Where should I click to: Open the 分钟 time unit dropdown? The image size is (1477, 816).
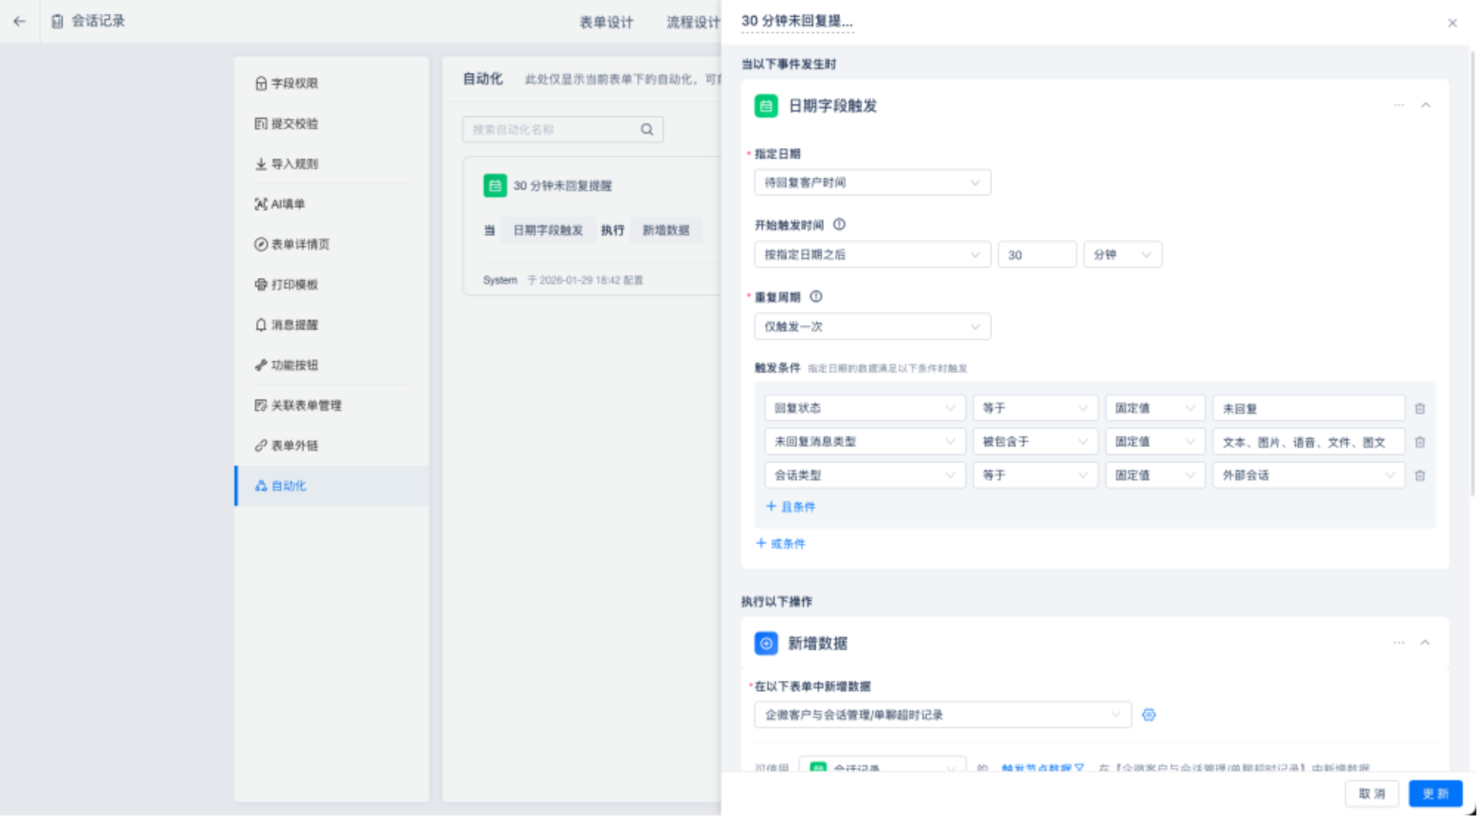(x=1122, y=254)
